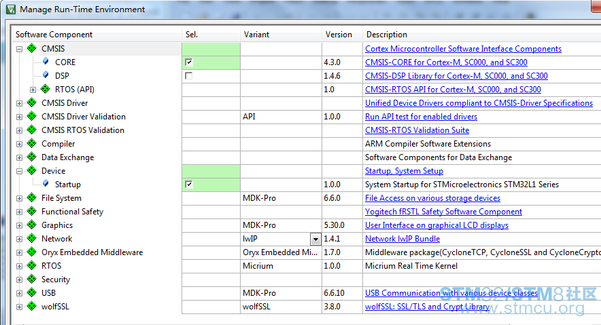Click the green diamond icon beside RTOS (API)
This screenshot has width=601, height=325.
point(46,89)
